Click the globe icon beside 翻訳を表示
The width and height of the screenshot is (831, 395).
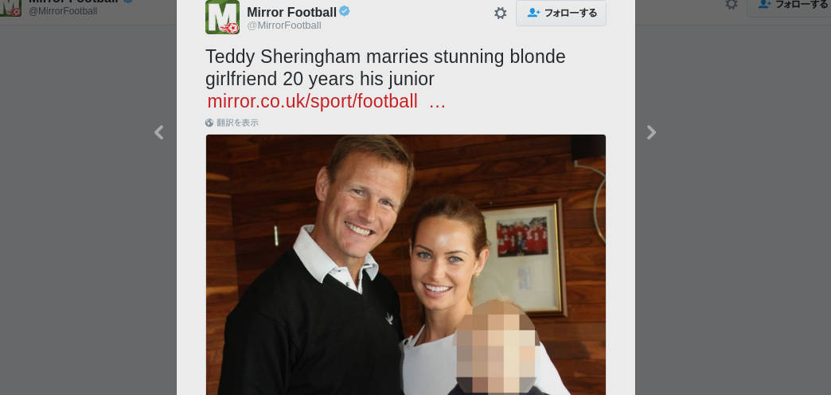tap(209, 123)
